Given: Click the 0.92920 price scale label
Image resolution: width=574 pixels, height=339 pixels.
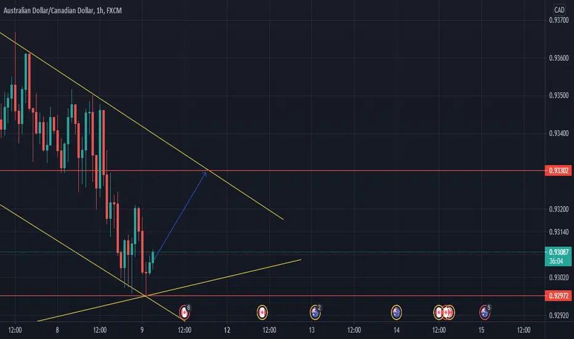Looking at the screenshot, I should (559, 315).
